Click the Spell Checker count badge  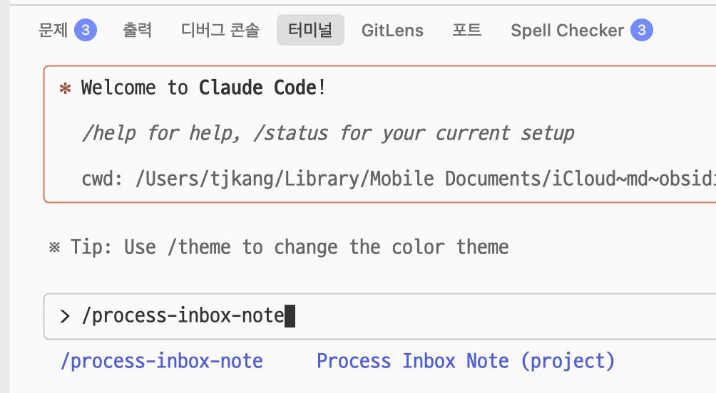tap(642, 30)
